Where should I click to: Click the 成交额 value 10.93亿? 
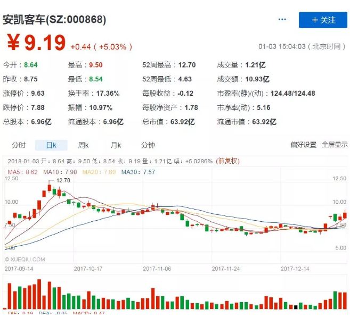(257, 79)
